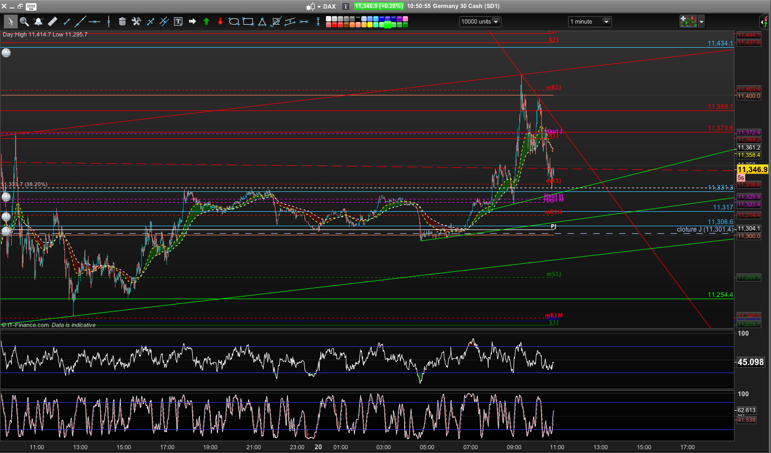
Task: Pick the white color swatch
Action: coord(329,19)
